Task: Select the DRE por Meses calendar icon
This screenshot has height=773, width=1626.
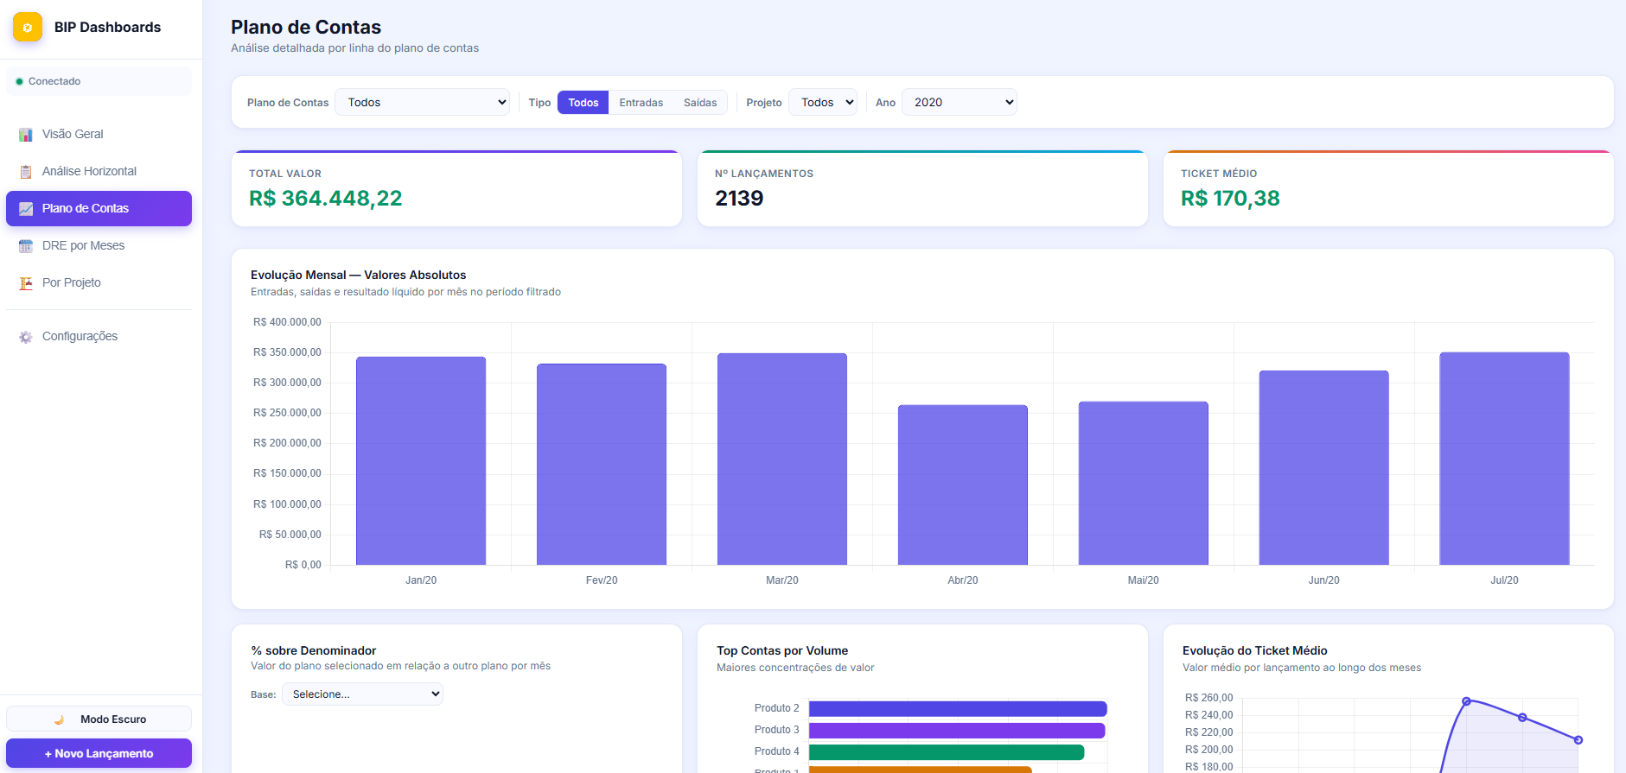Action: click(26, 246)
